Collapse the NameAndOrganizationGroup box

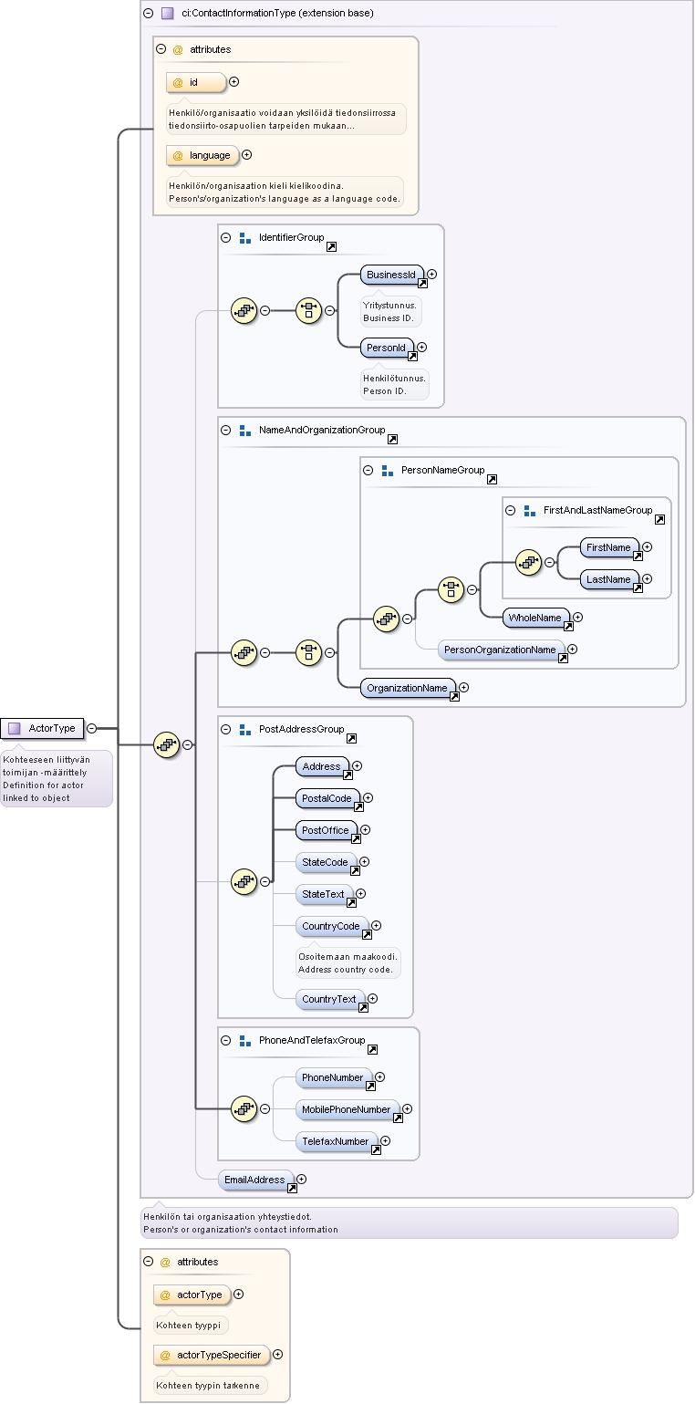pyautogui.click(x=225, y=430)
